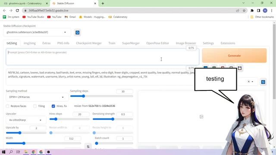
Task: Click the orange Generate button
Action: point(234,56)
